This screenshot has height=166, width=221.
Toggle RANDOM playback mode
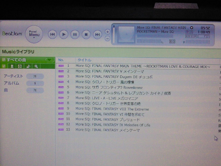(x=191, y=36)
